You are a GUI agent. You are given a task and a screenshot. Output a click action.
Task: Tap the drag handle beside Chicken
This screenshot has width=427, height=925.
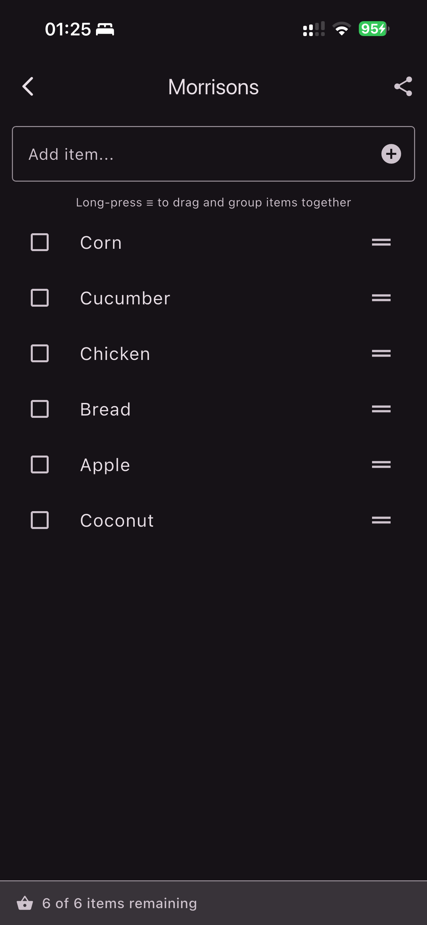coord(381,353)
